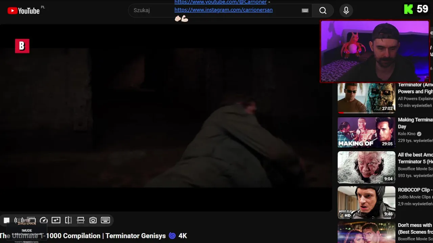Screen dimensions: 433x243
Task: Open the on-screen keyboard in search box
Action: (x=305, y=10)
